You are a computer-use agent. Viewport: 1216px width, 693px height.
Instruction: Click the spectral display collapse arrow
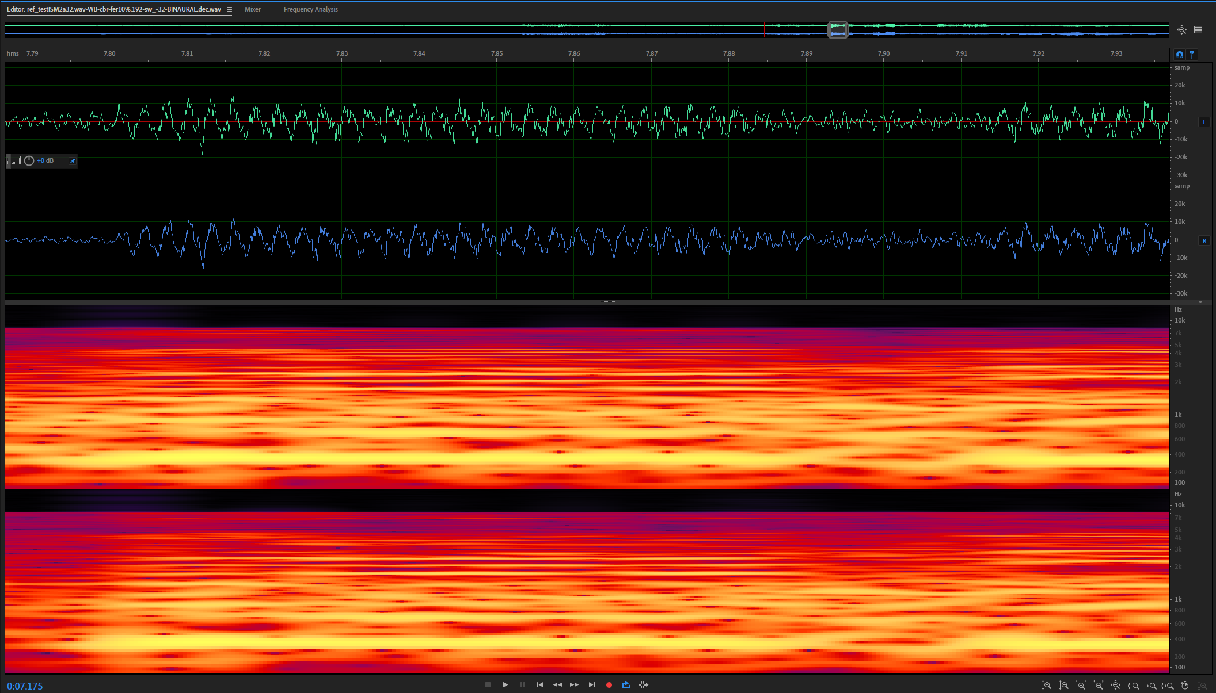click(x=1200, y=302)
